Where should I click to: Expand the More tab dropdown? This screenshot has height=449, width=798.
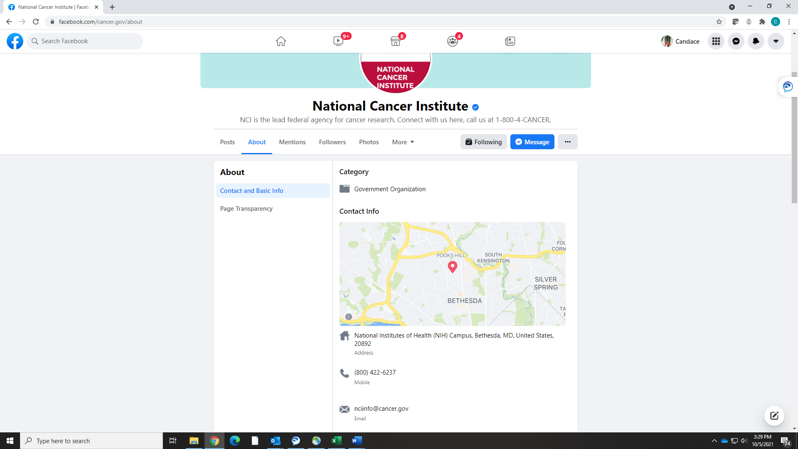403,142
